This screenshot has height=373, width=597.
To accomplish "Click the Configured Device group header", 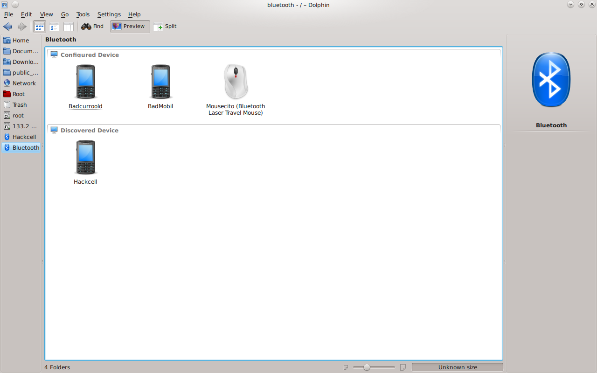I will click(90, 55).
